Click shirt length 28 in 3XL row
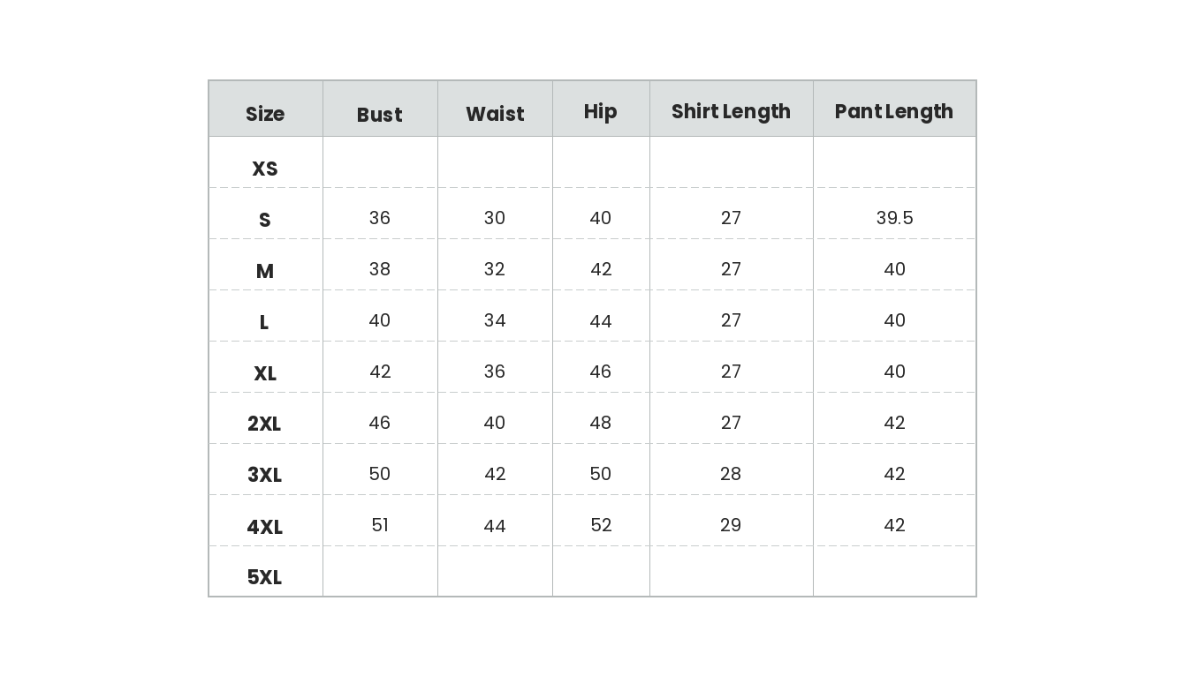The width and height of the screenshot is (1184, 676). [x=731, y=474]
